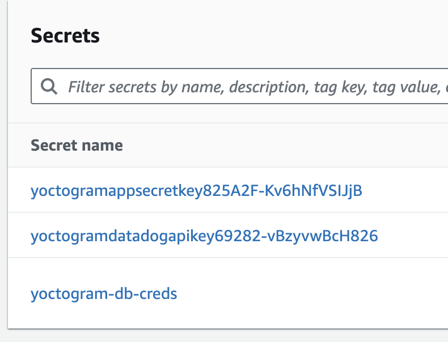This screenshot has width=448, height=342.
Task: Select the yoctogramdatadogapikey row blank area
Action: click(414, 236)
